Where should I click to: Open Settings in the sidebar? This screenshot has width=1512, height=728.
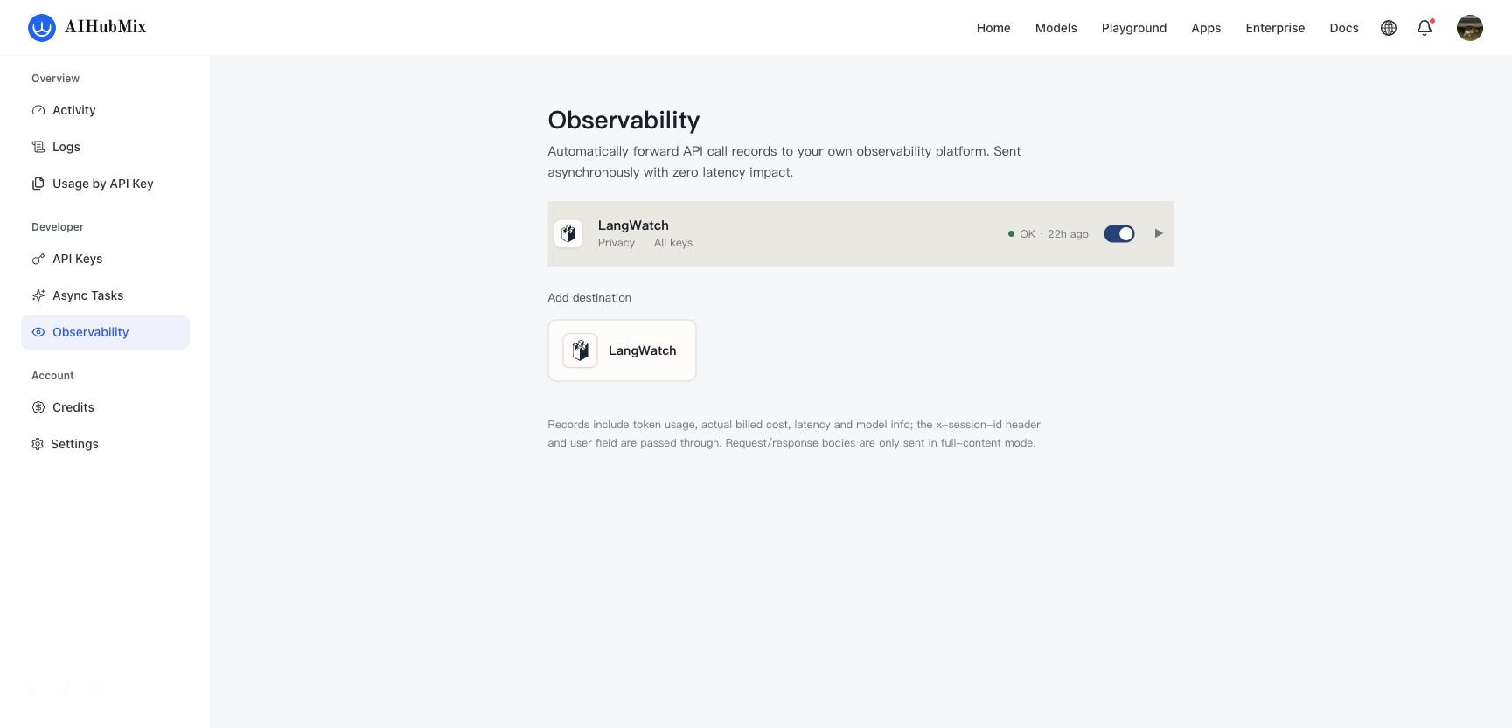click(105, 444)
